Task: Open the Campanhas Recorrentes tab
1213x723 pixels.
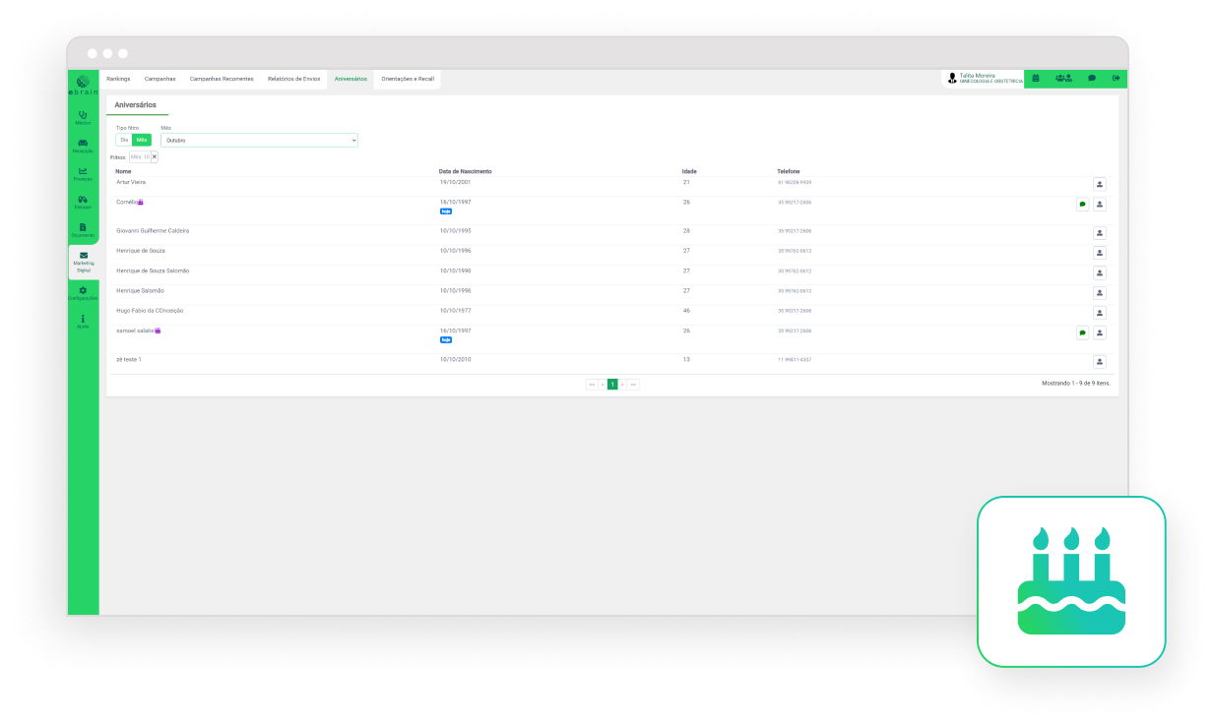Action: click(222, 79)
